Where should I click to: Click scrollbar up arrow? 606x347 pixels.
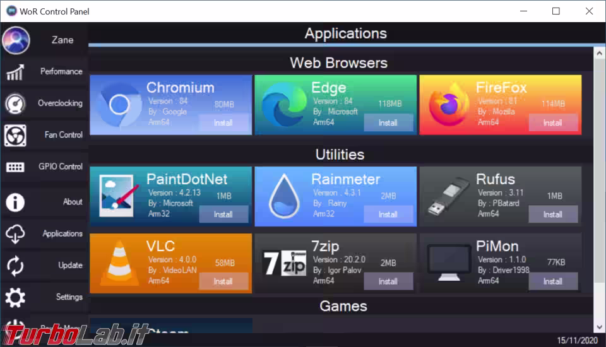[x=600, y=53]
